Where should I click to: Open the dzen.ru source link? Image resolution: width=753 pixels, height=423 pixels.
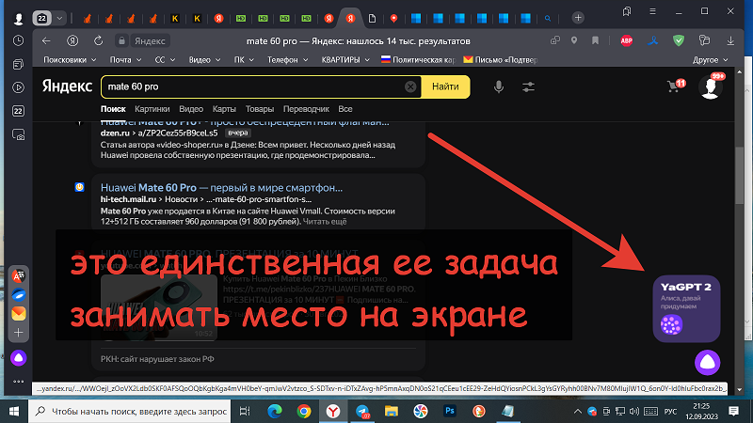pyautogui.click(x=115, y=133)
